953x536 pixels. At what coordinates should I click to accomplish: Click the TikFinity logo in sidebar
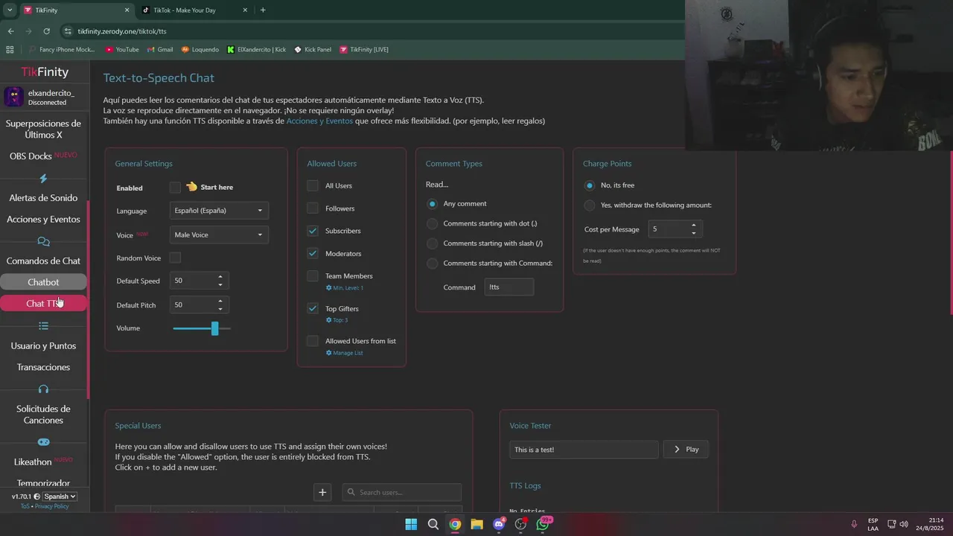click(45, 72)
